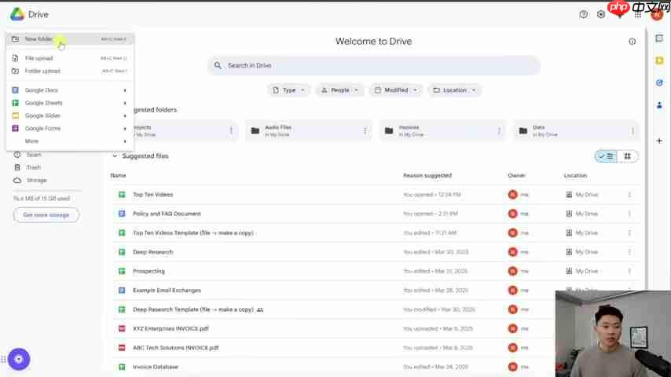Image resolution: width=671 pixels, height=377 pixels.
Task: Open Data folder options menu
Action: [632, 130]
